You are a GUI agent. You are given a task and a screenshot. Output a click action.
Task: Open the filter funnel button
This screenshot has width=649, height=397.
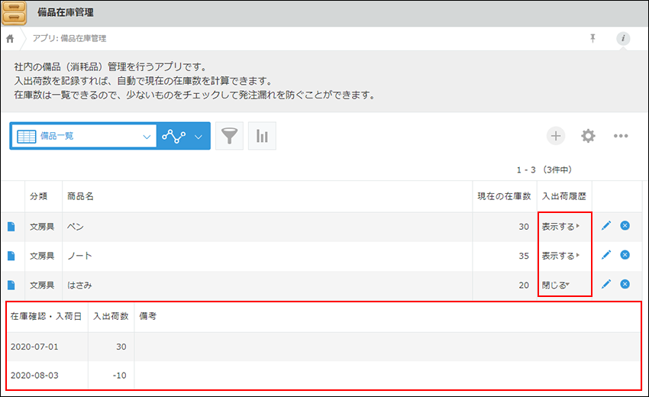click(x=229, y=136)
